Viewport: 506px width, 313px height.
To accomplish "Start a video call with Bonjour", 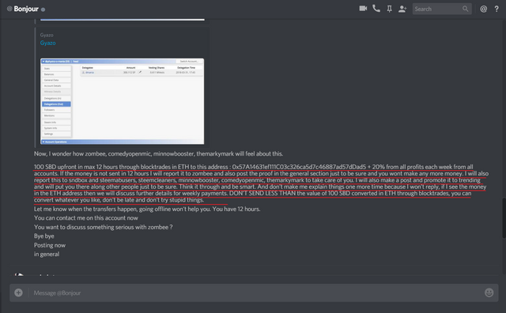I will 363,9.
